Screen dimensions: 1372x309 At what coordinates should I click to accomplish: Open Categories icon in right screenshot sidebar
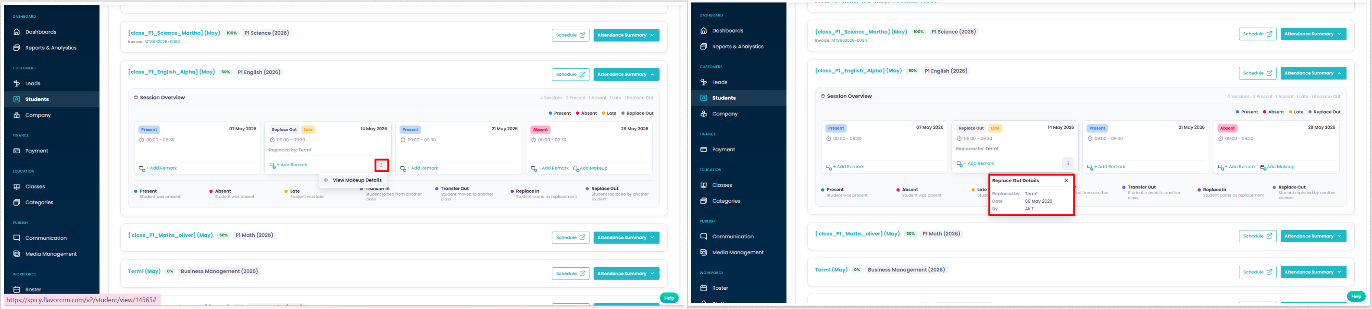[704, 201]
